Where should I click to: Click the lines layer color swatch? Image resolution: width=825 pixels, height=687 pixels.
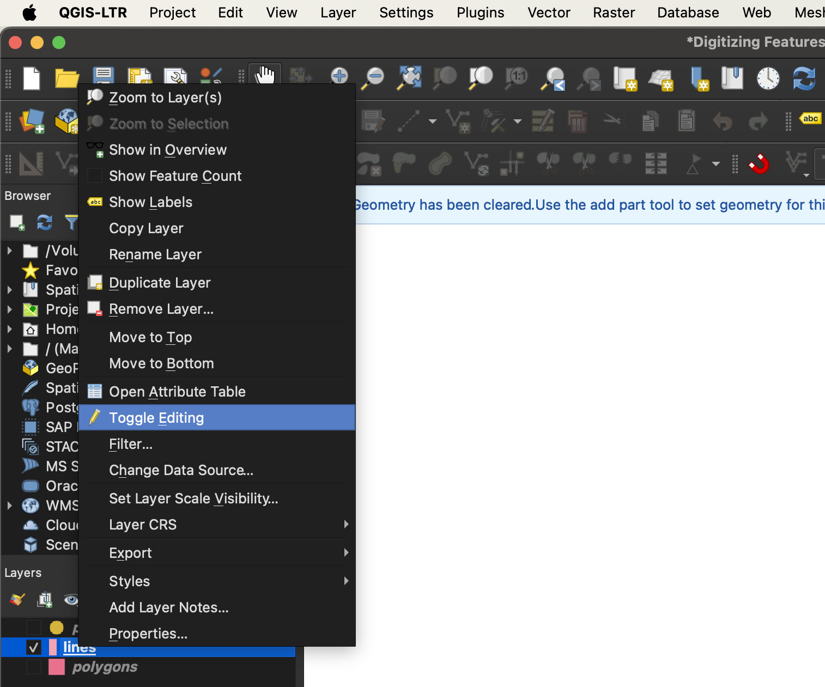(x=53, y=647)
